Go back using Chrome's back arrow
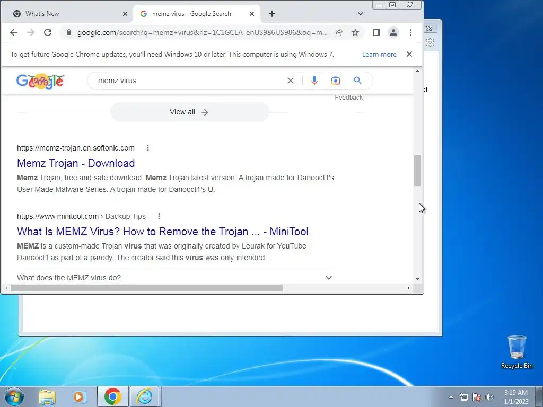The width and height of the screenshot is (543, 407). 13,32
